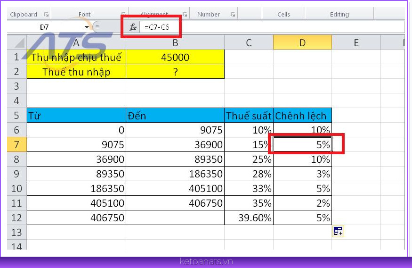Viewport: 412px width, 268px height.
Task: Select the 25% tax rate cell
Action: click(x=249, y=159)
